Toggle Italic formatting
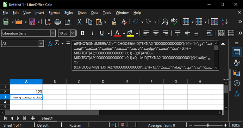Image resolution: width=243 pixels, height=128 pixels. click(x=93, y=33)
